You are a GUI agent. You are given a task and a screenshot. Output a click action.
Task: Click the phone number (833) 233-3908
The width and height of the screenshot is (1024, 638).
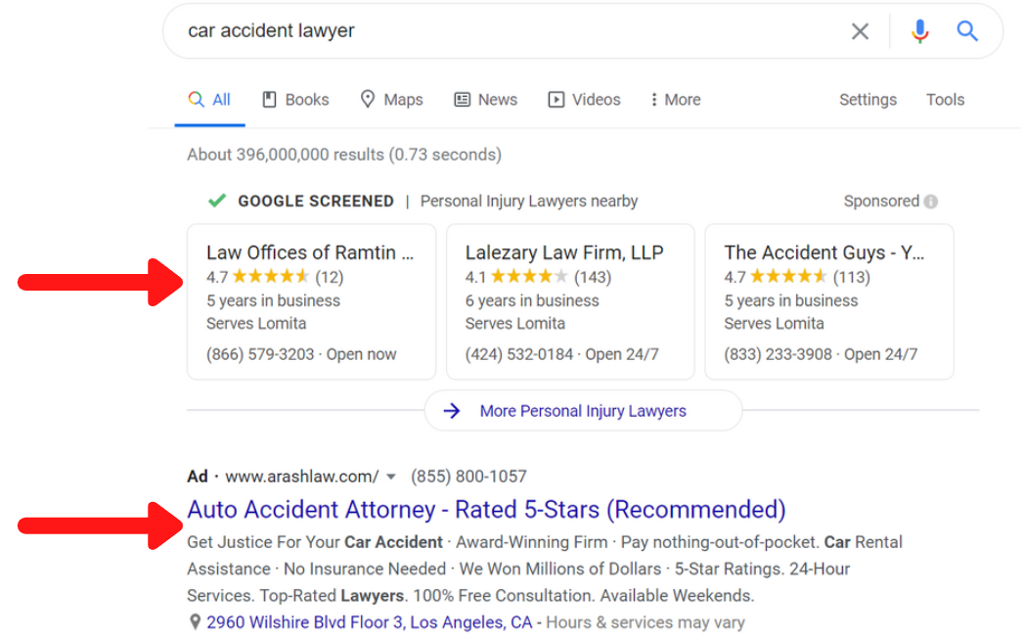(778, 354)
